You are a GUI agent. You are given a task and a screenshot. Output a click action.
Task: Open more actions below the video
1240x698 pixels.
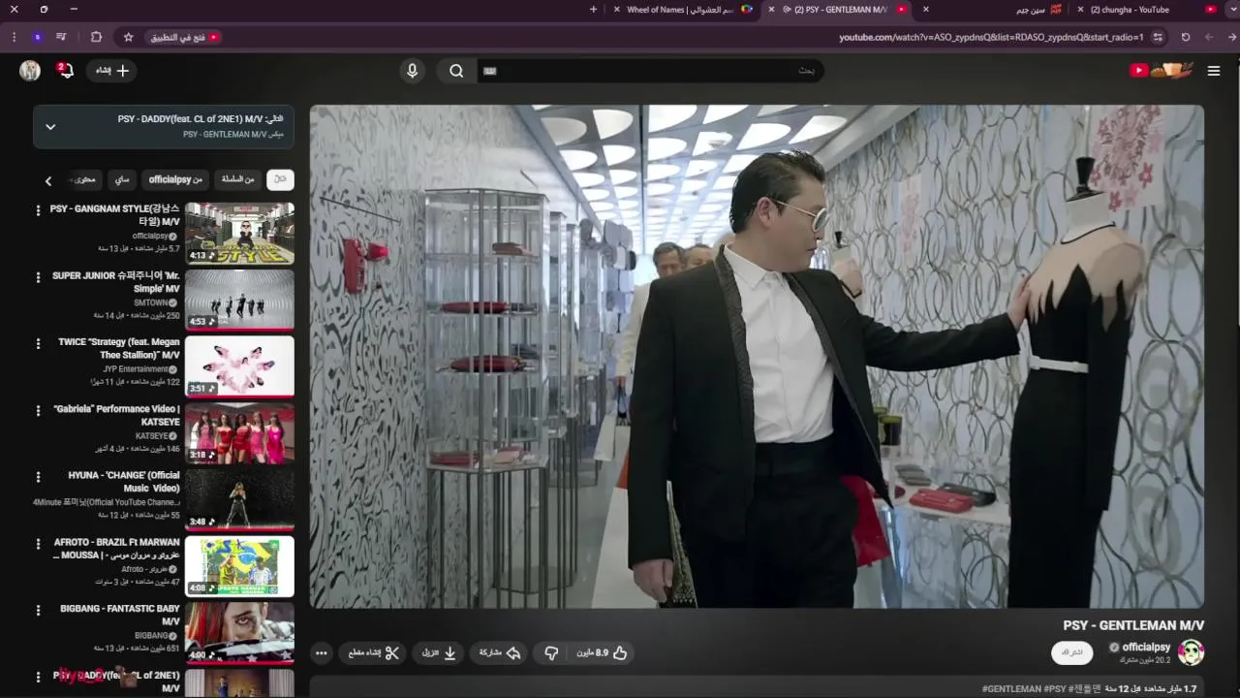point(321,653)
